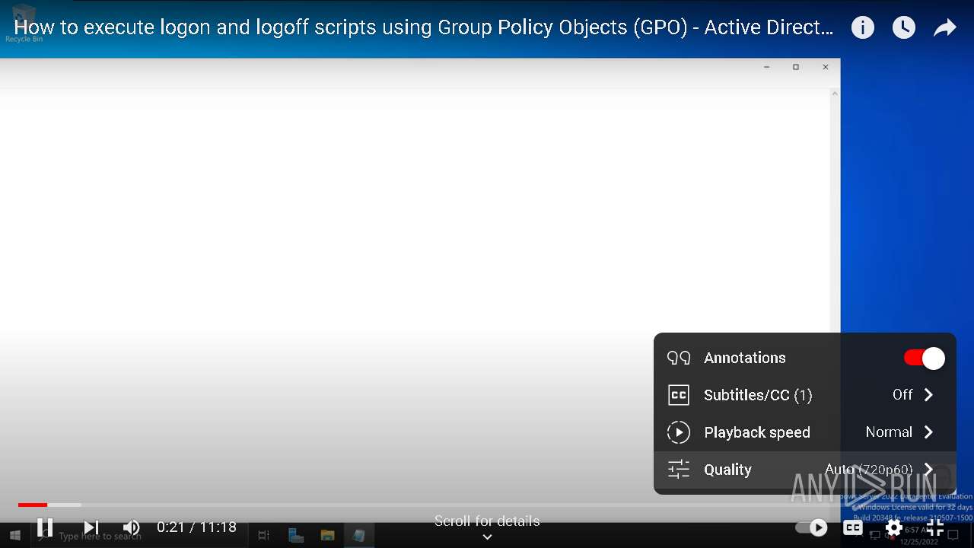
Task: Open File Explorer in recorded taskbar
Action: (327, 536)
